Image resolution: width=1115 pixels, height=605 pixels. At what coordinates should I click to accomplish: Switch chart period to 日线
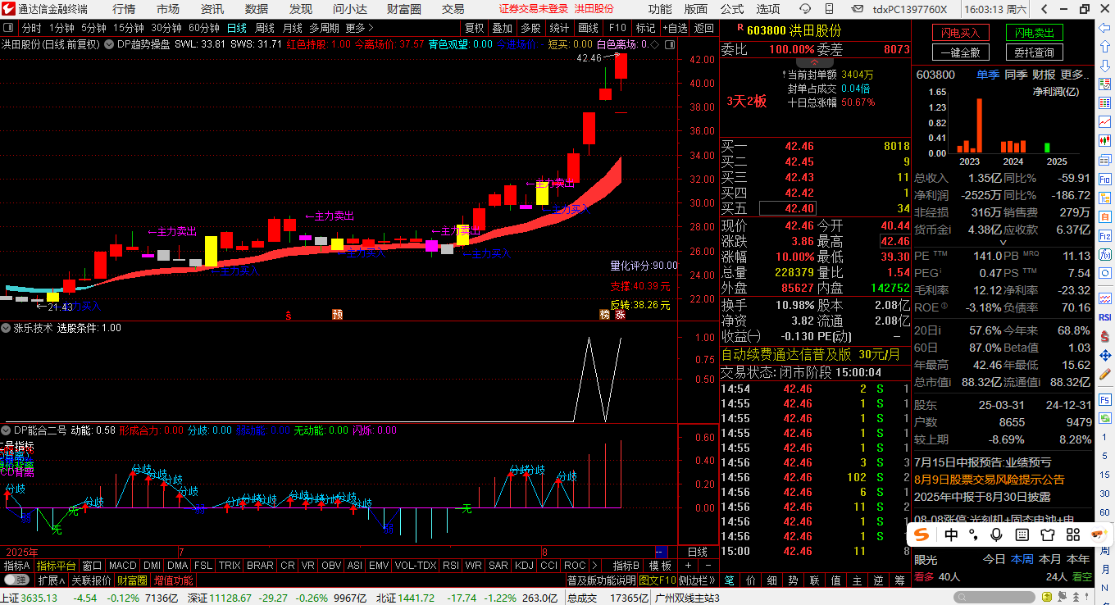tap(237, 28)
